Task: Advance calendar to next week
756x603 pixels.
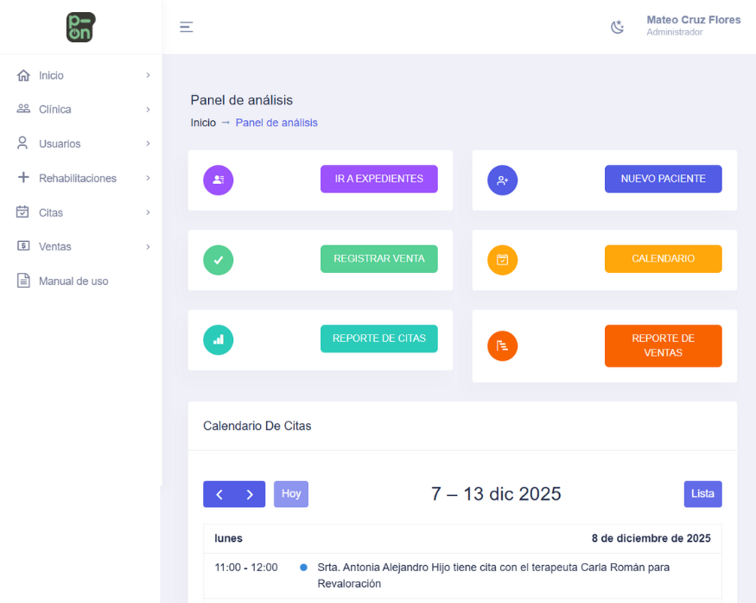Action: point(250,494)
